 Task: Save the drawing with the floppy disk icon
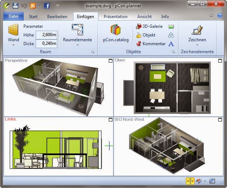pos(15,6)
